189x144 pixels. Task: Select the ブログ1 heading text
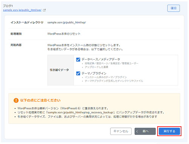tap(8, 6)
